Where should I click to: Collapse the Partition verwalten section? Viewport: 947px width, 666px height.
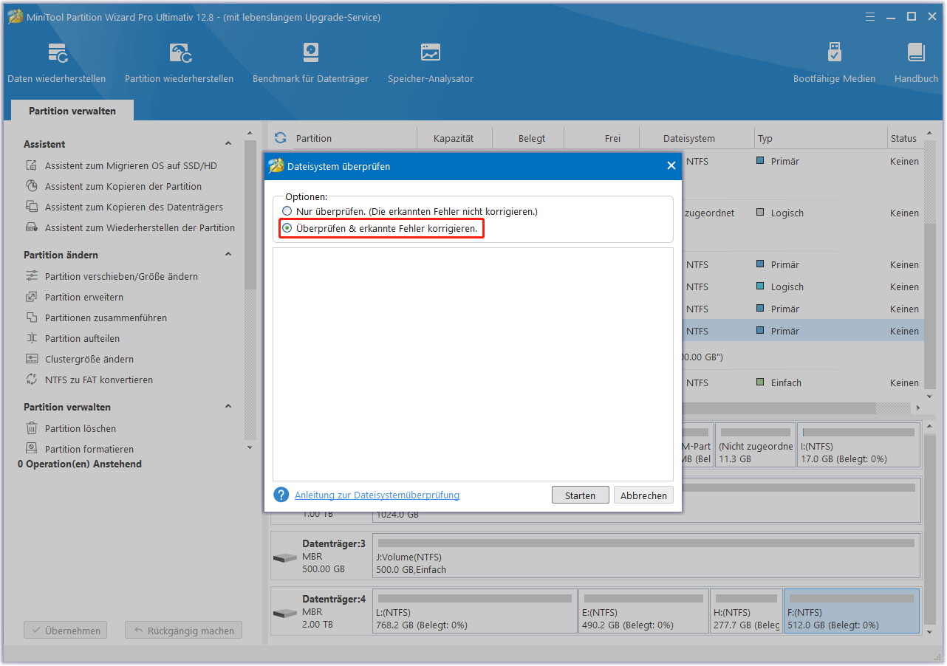point(228,407)
